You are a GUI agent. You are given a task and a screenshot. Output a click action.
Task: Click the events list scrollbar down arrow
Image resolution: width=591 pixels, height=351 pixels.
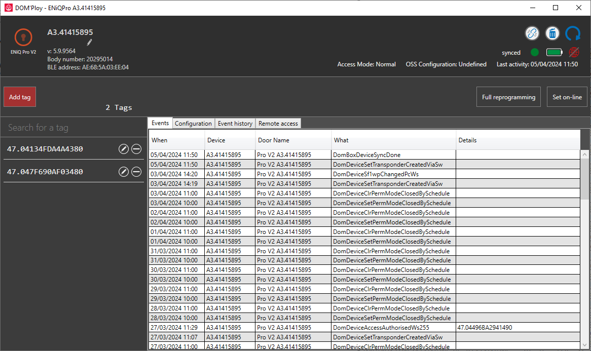584,345
